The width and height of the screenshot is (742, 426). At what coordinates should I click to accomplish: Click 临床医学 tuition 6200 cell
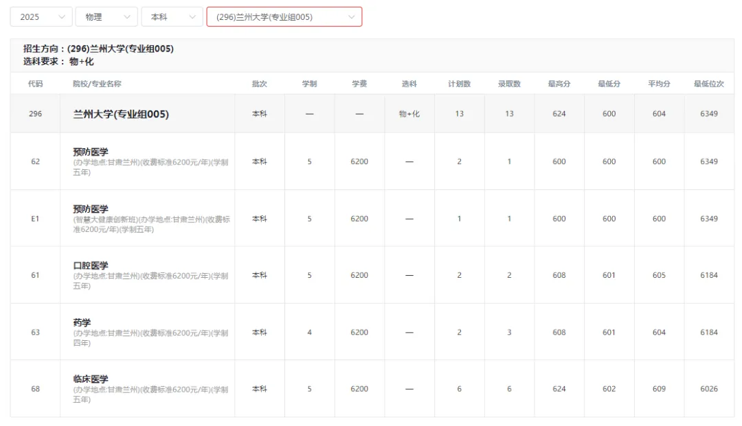(x=359, y=389)
